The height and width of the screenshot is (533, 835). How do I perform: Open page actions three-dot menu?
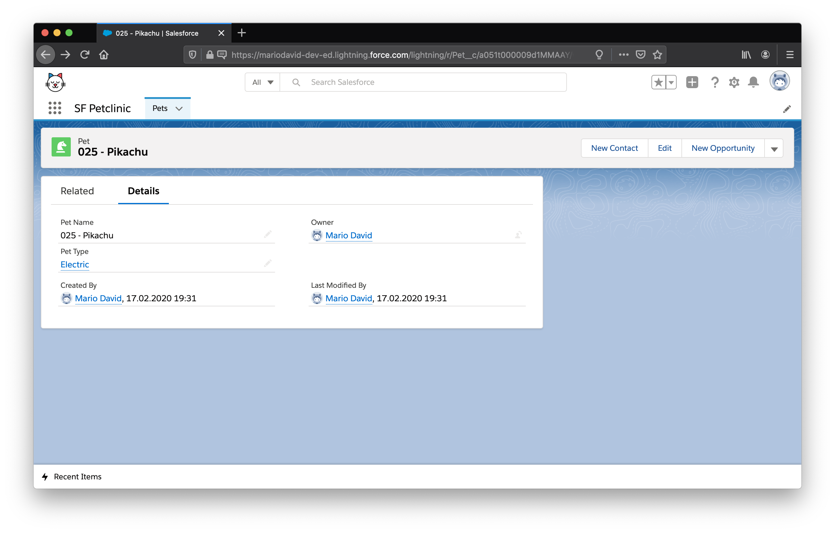[624, 54]
